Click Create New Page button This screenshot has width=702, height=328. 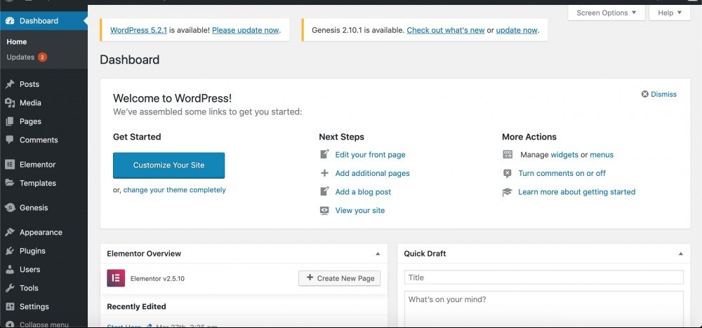pos(339,278)
